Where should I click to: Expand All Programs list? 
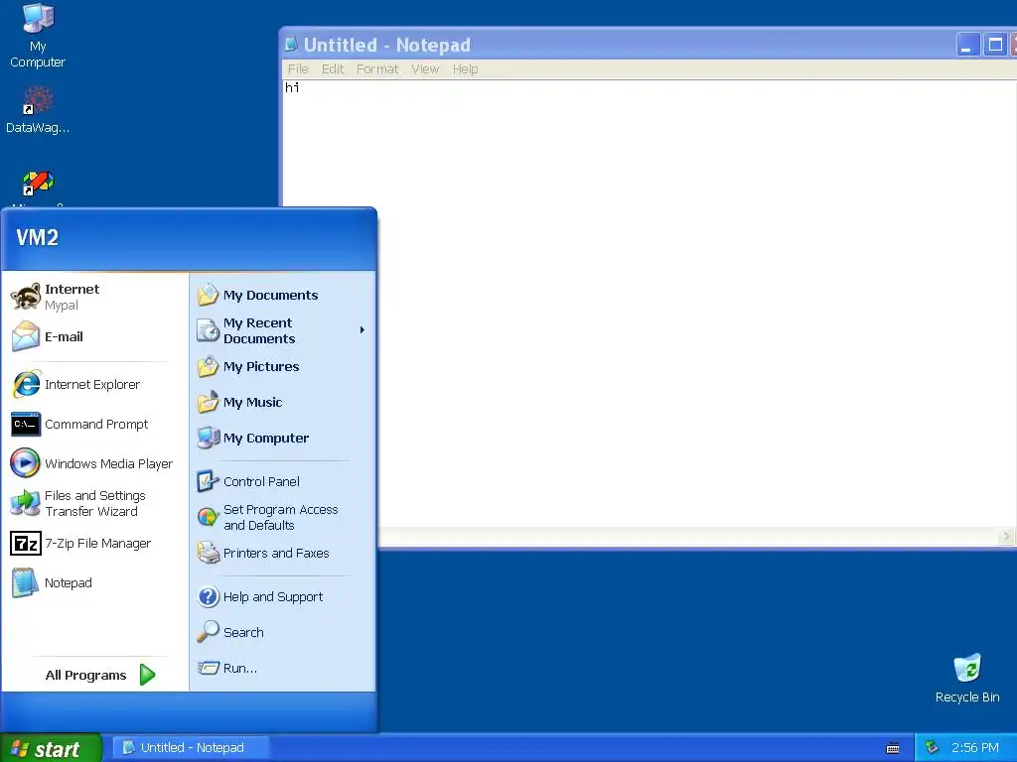pos(99,675)
